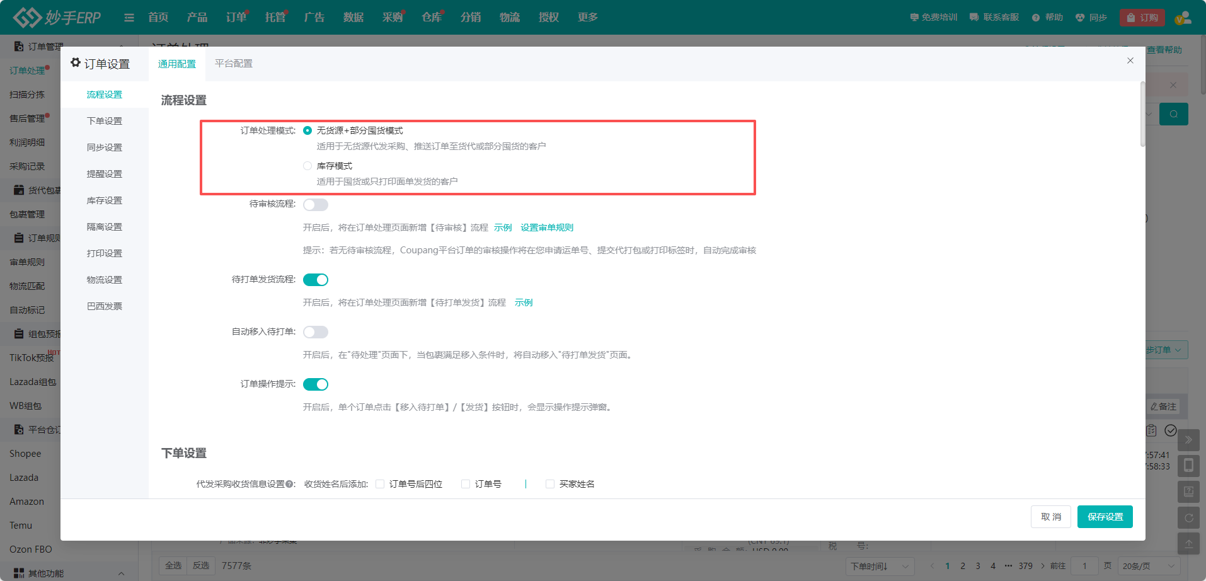
Task: Click the 保存设置 button
Action: (x=1105, y=517)
